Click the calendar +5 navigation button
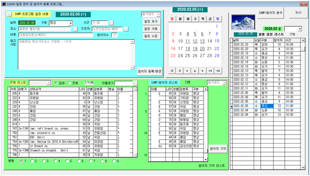Image resolution: width=310 pixels, height=176 pixels. point(218,71)
